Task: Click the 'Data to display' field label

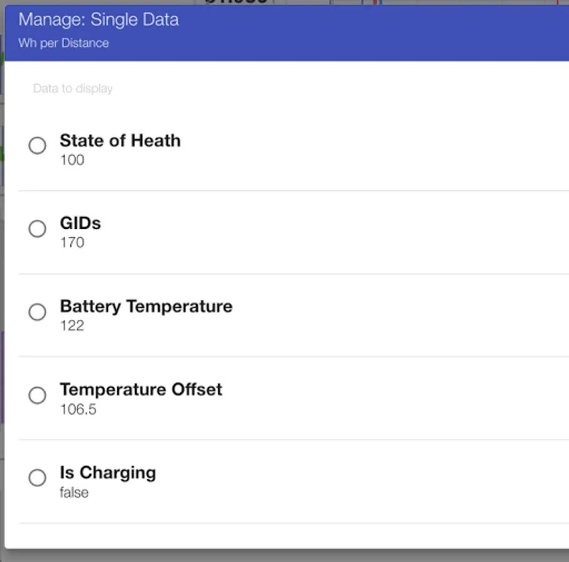Action: click(x=72, y=89)
